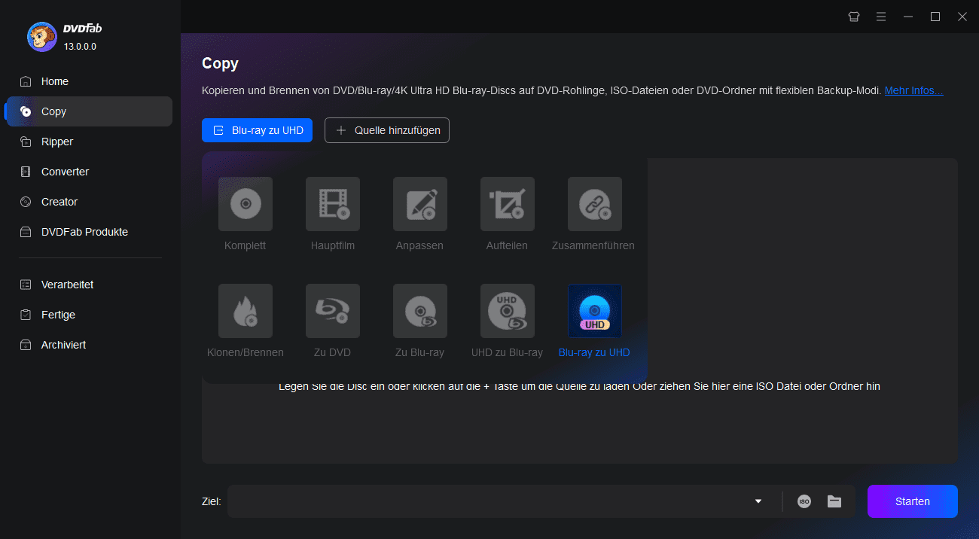Click the Archiviert sidebar icon
This screenshot has width=979, height=539.
point(26,345)
